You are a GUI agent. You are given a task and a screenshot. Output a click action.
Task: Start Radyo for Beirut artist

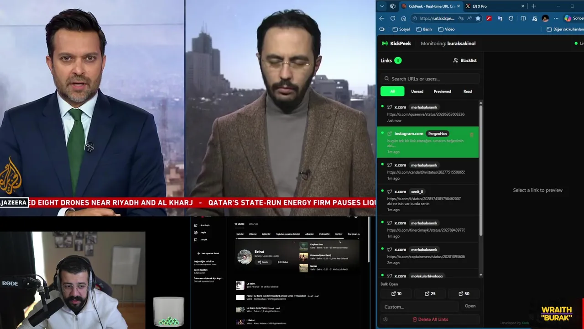[x=283, y=262]
